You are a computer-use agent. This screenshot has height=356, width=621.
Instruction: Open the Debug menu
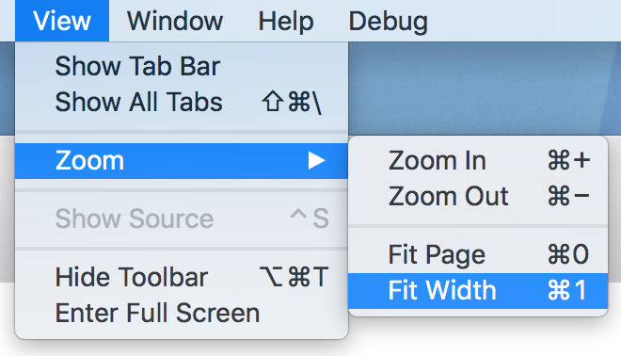pos(388,21)
